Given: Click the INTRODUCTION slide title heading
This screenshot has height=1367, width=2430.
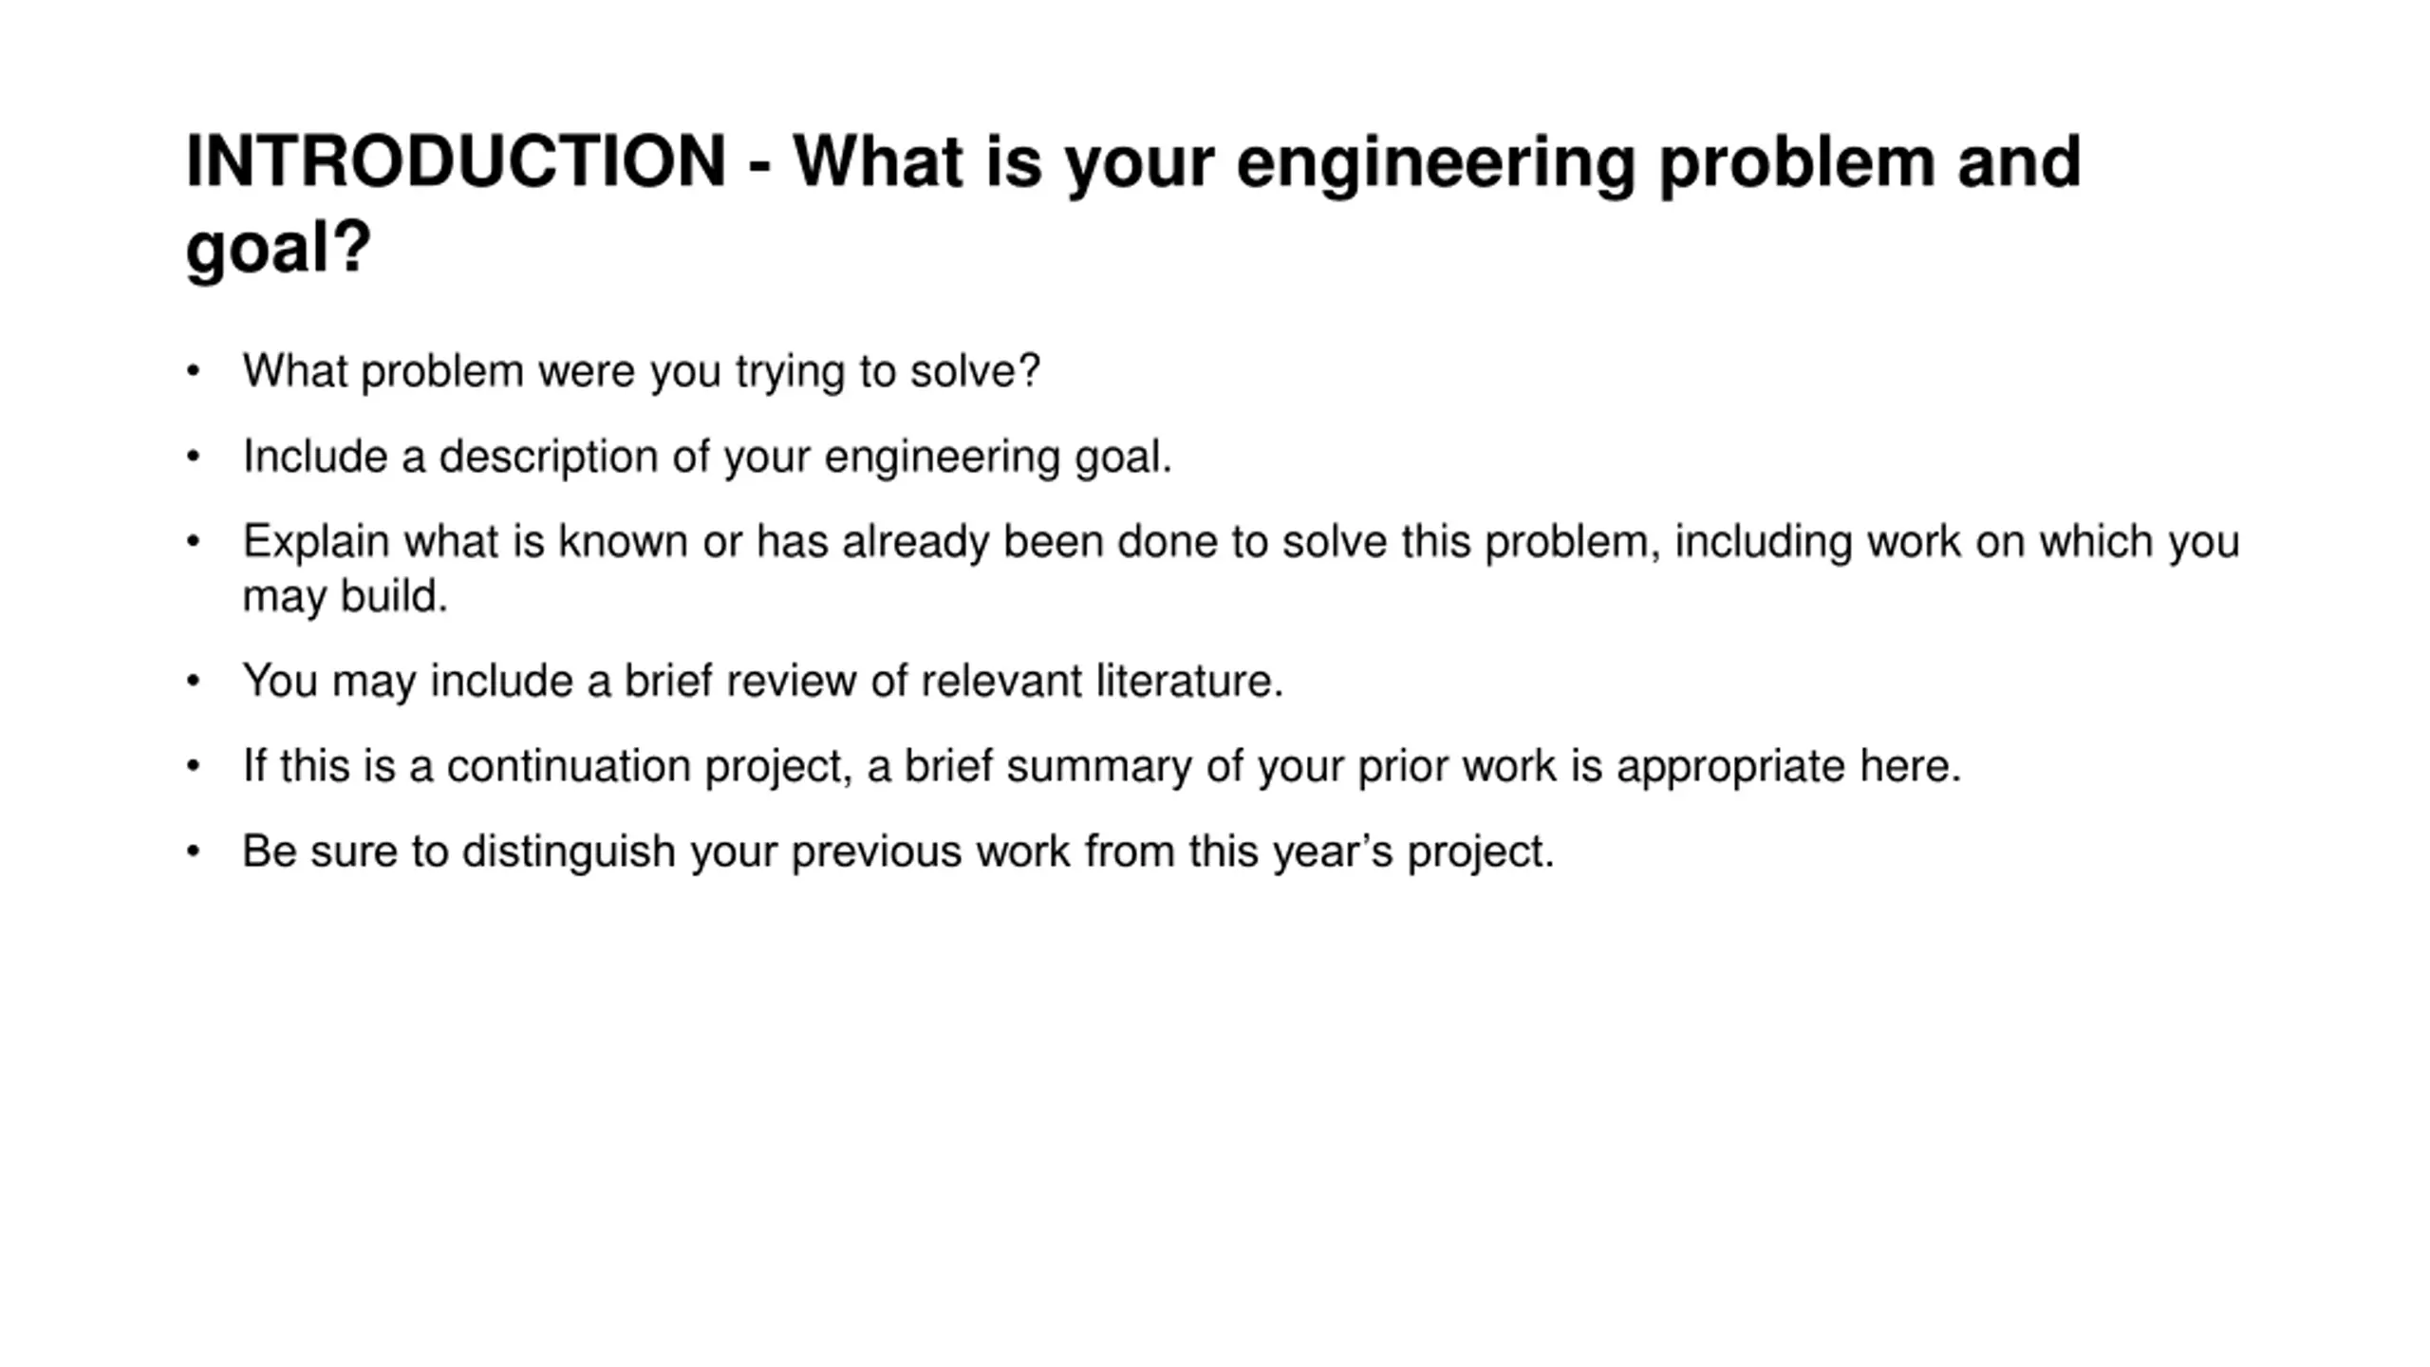Looking at the screenshot, I should pyautogui.click(x=1133, y=203).
